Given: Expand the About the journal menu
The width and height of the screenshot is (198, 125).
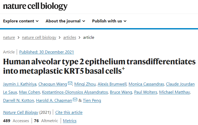Looking at the screenshot, I should [65, 21].
